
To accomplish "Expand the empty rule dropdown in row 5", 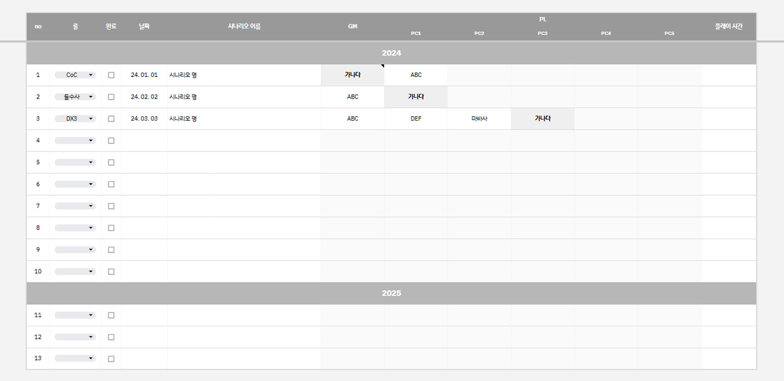I will point(75,162).
